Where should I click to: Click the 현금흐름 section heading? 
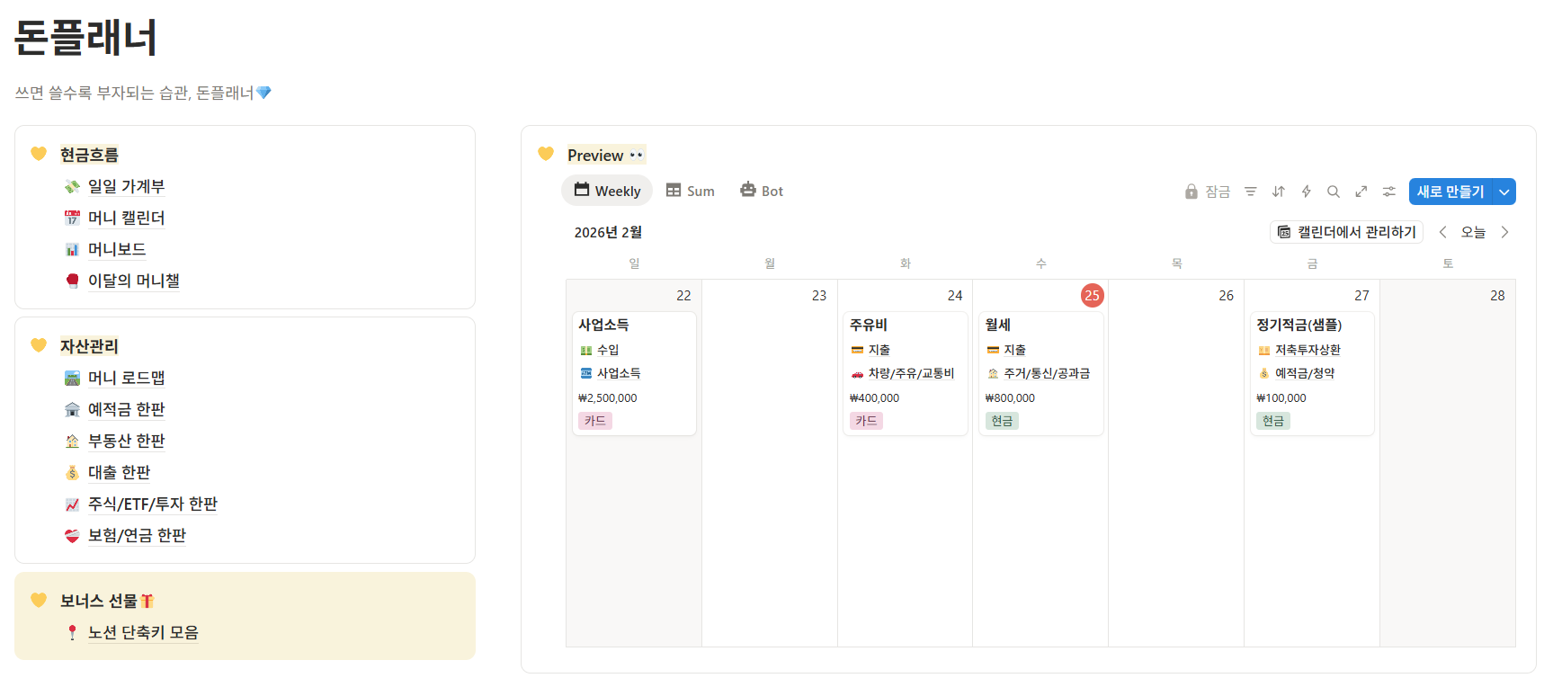89,155
